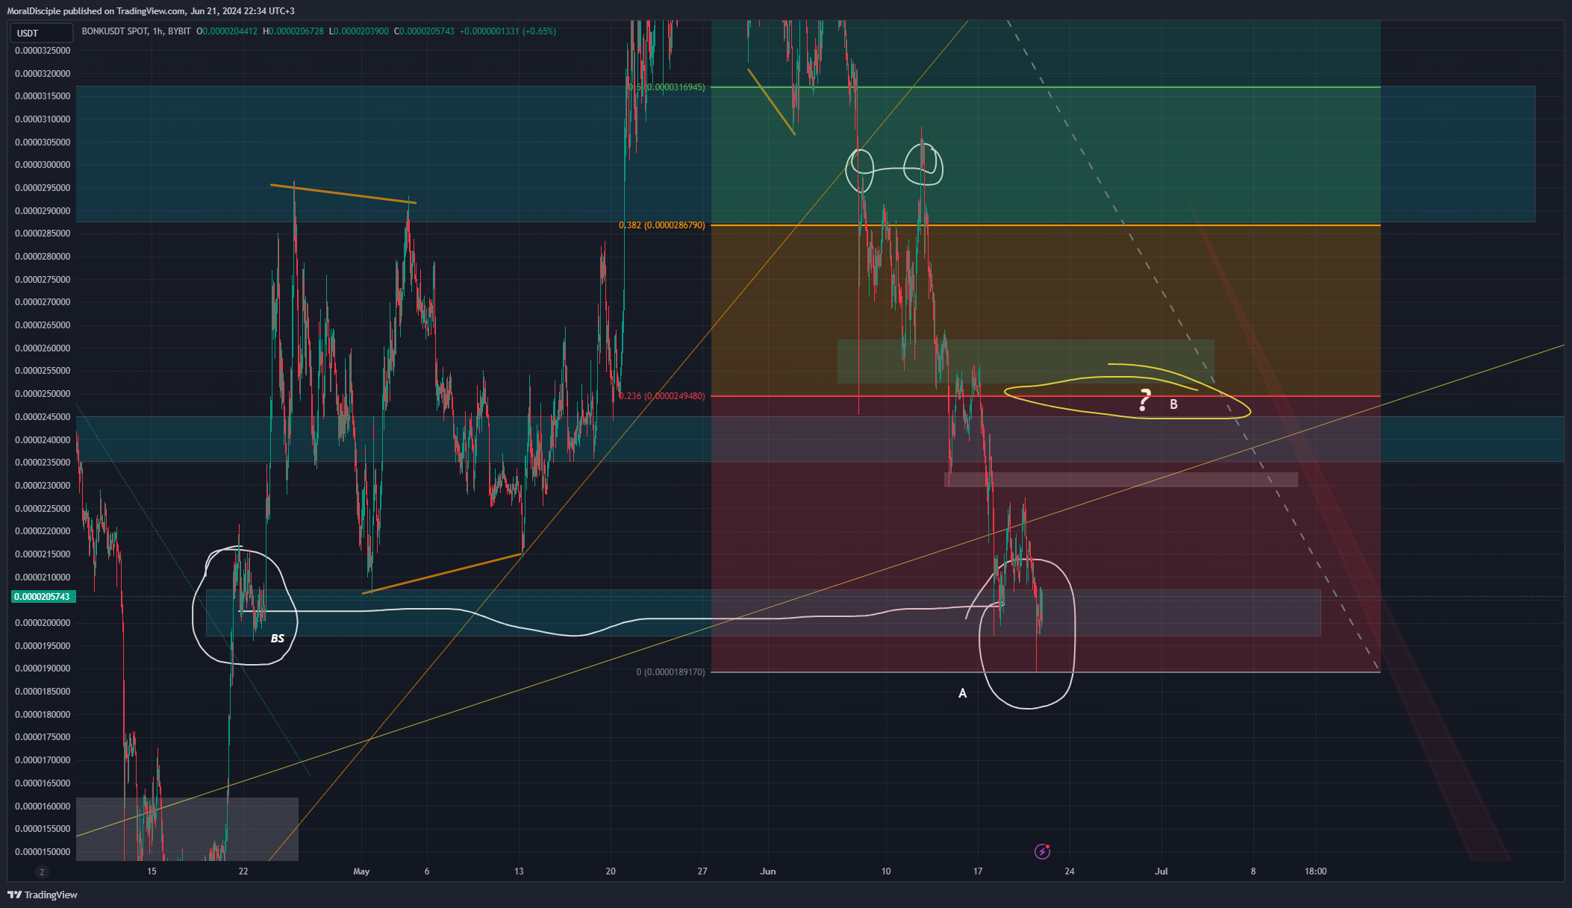Click the question mark annotation

1144,401
